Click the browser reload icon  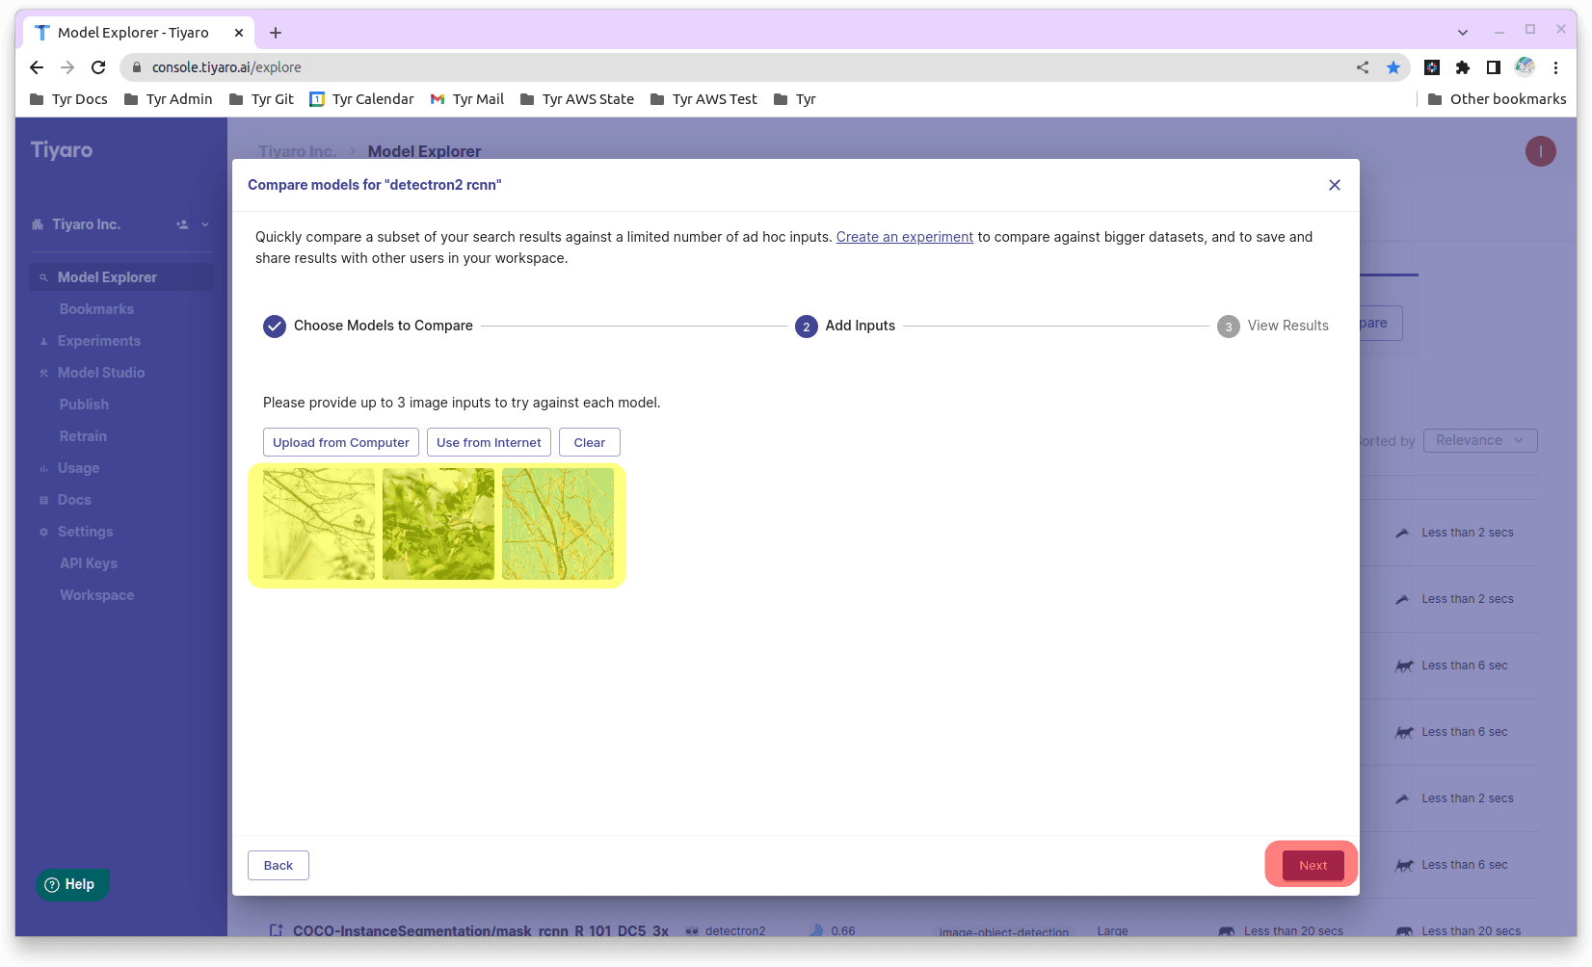click(x=98, y=67)
